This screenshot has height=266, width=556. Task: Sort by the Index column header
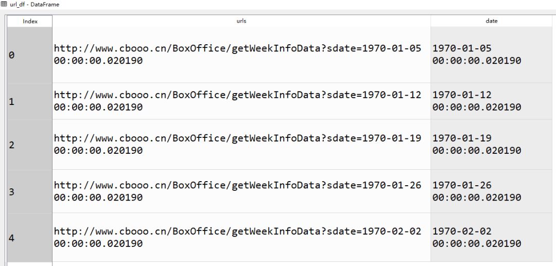pos(30,21)
